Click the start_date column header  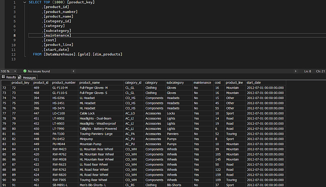click(254, 83)
